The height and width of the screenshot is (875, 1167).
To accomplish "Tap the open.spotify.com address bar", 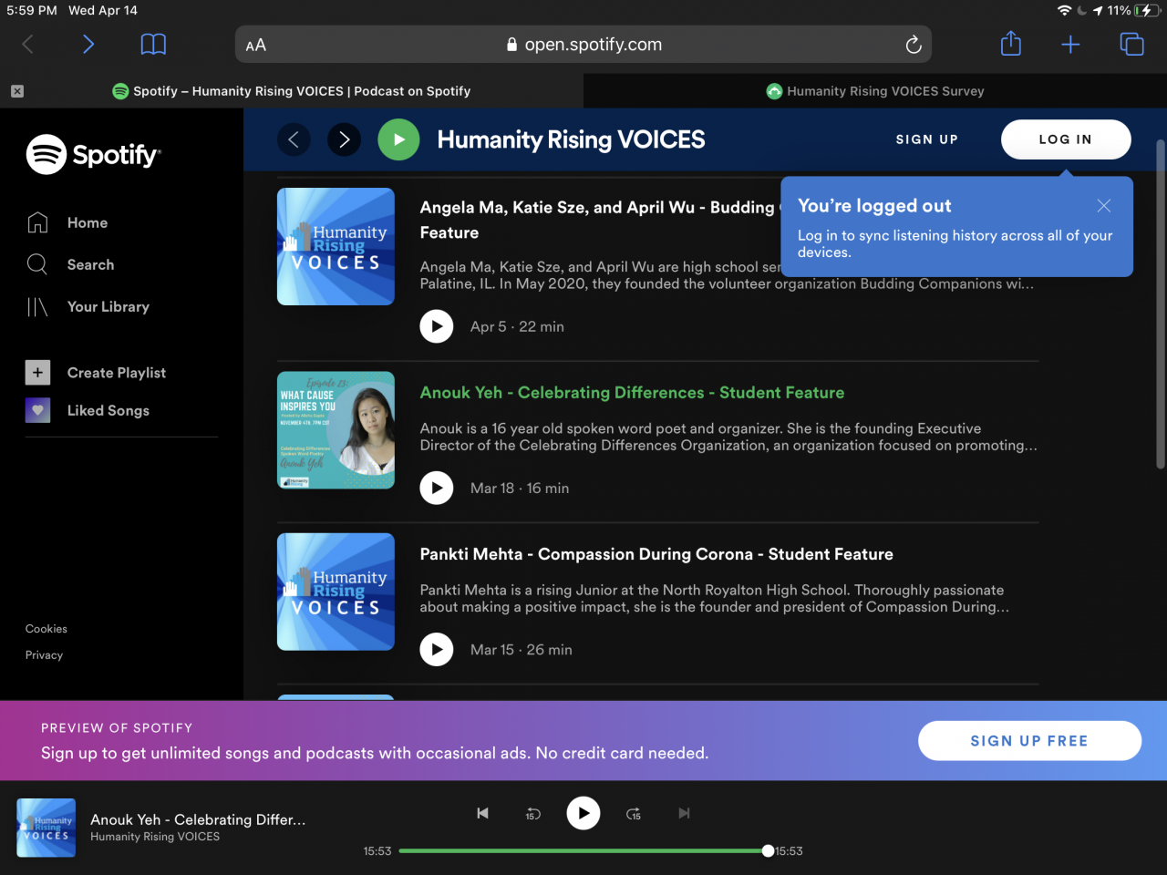I will pos(583,45).
